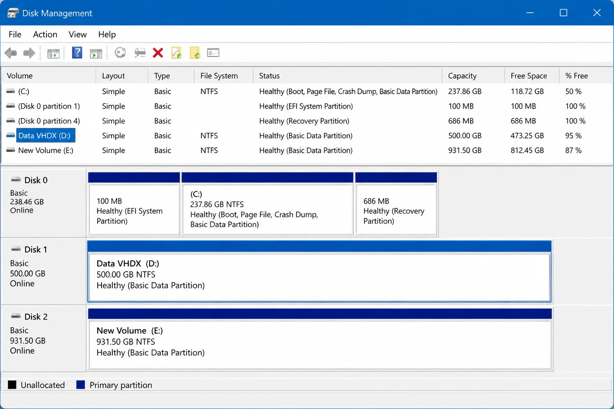Sort by the Status column header

coord(348,75)
